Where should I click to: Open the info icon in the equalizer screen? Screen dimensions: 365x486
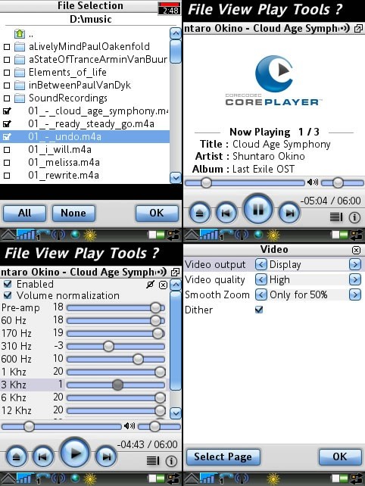coord(171,461)
